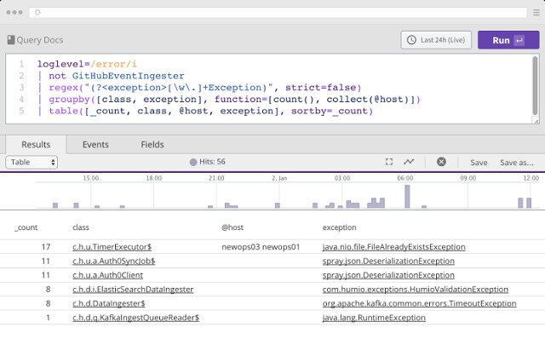Click the browser address bar search icon

click(36, 13)
